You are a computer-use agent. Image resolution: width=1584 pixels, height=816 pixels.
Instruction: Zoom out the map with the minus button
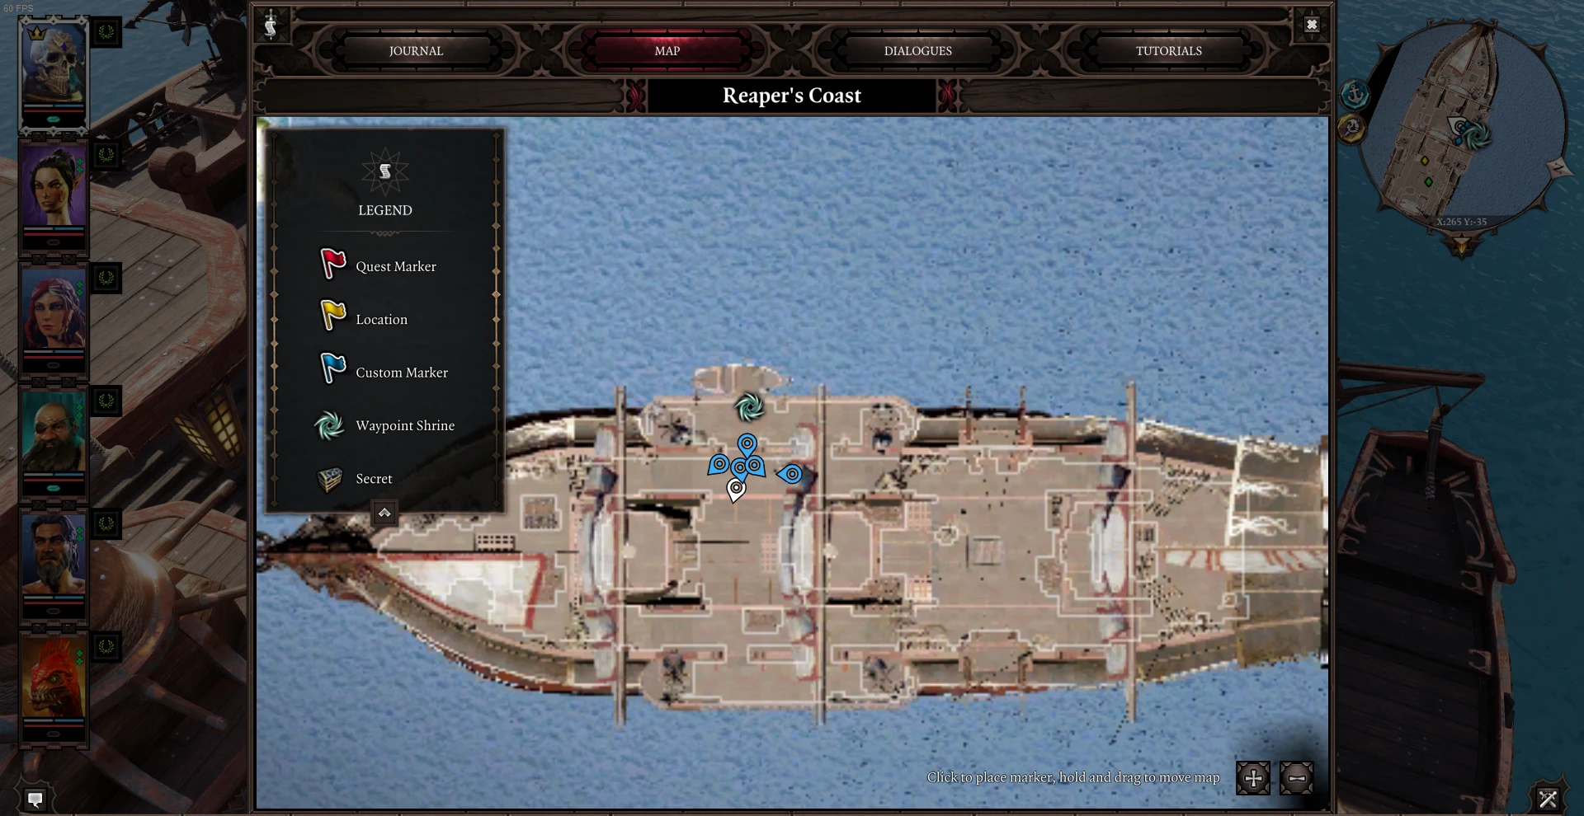[1296, 777]
